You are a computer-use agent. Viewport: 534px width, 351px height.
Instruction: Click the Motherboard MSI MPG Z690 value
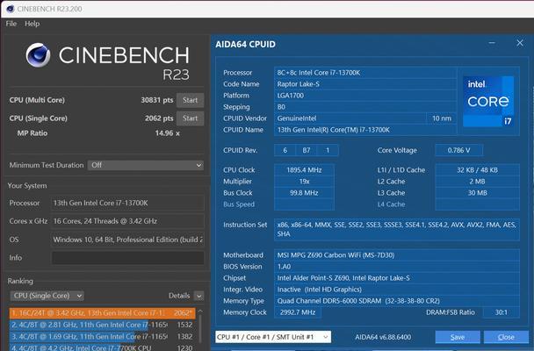tap(397, 255)
